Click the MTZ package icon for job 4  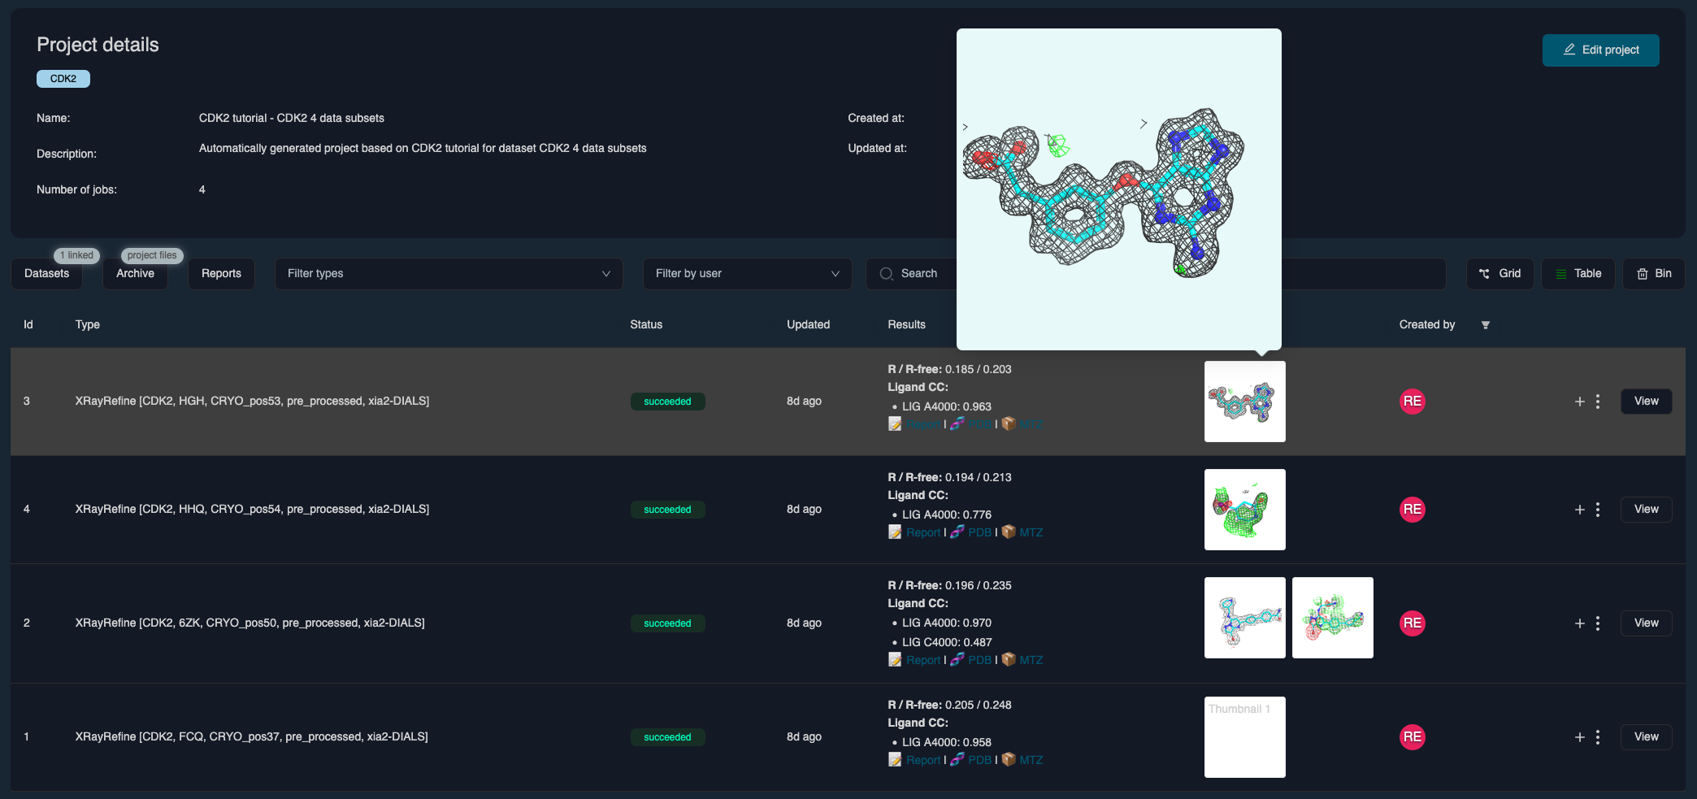point(1009,532)
